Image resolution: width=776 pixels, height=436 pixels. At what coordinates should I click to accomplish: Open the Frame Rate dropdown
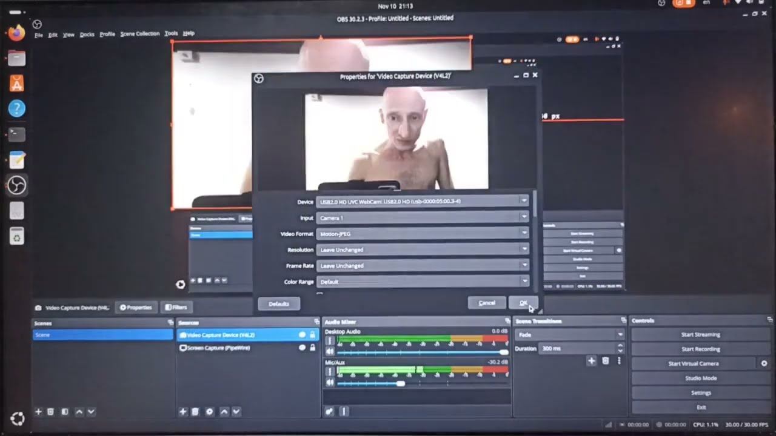(423, 266)
